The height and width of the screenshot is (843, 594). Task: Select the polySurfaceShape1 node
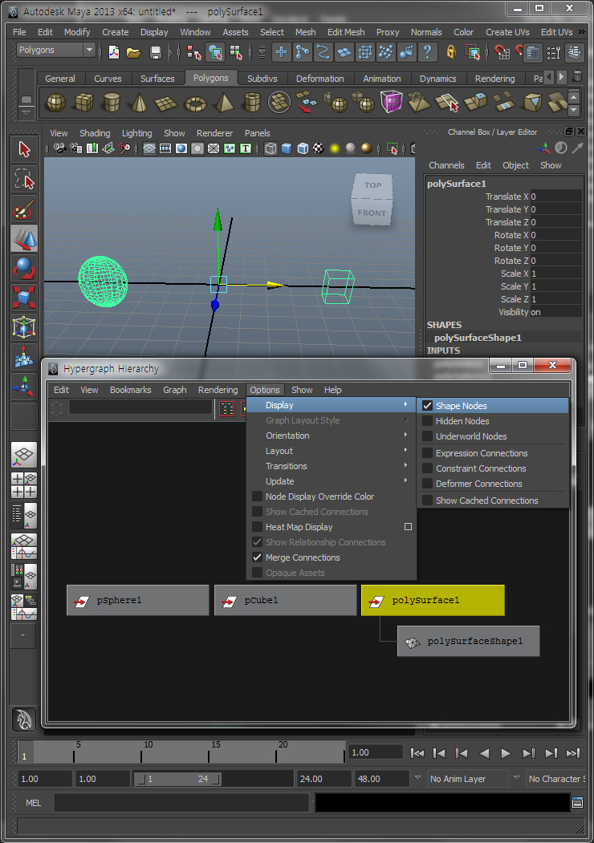(468, 642)
